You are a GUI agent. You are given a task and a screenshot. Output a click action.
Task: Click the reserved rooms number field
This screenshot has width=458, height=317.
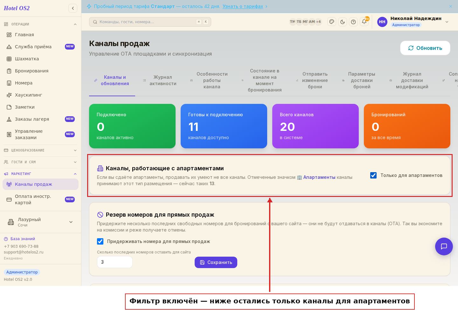[x=115, y=262]
